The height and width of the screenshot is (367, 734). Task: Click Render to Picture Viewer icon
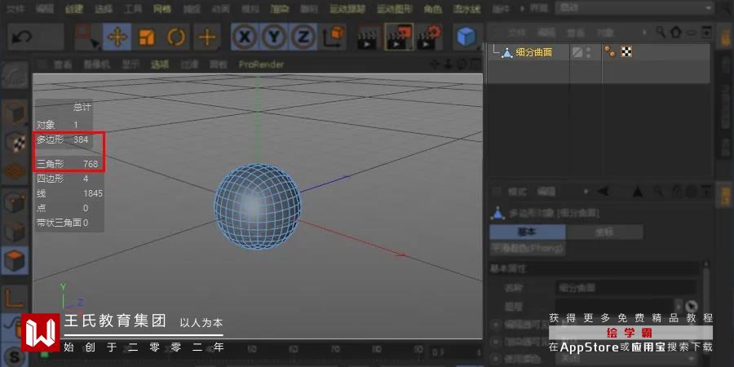pos(399,37)
